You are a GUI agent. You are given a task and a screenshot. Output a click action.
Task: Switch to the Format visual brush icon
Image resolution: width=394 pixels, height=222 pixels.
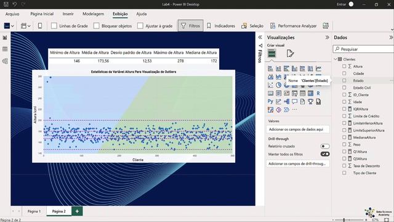290,54
